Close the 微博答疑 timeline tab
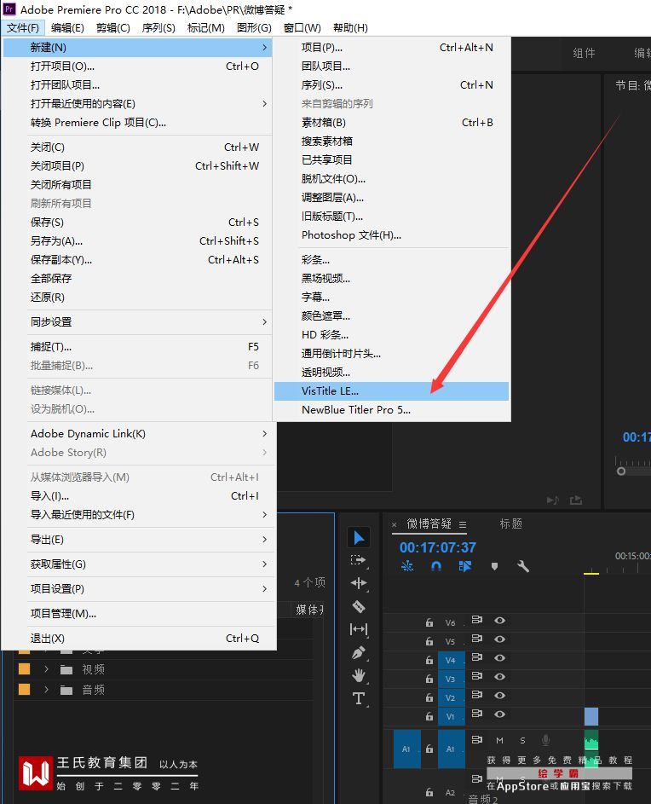651x804 pixels. pyautogui.click(x=395, y=524)
